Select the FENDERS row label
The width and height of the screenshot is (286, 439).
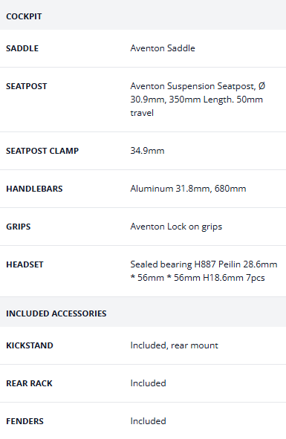point(25,421)
